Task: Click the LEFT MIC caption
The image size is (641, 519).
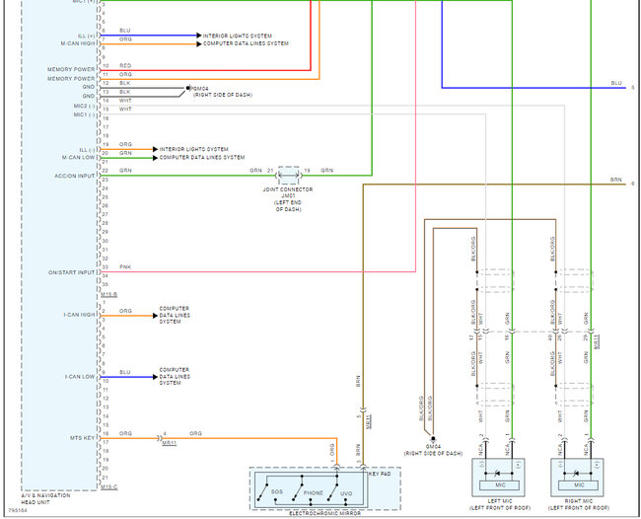Action: [x=500, y=504]
